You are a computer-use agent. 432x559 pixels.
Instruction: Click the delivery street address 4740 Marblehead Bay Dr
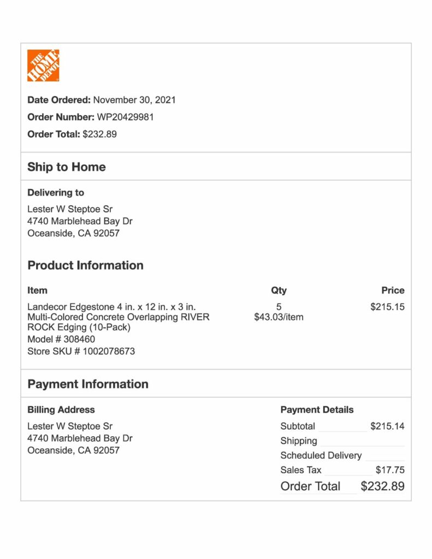point(80,221)
